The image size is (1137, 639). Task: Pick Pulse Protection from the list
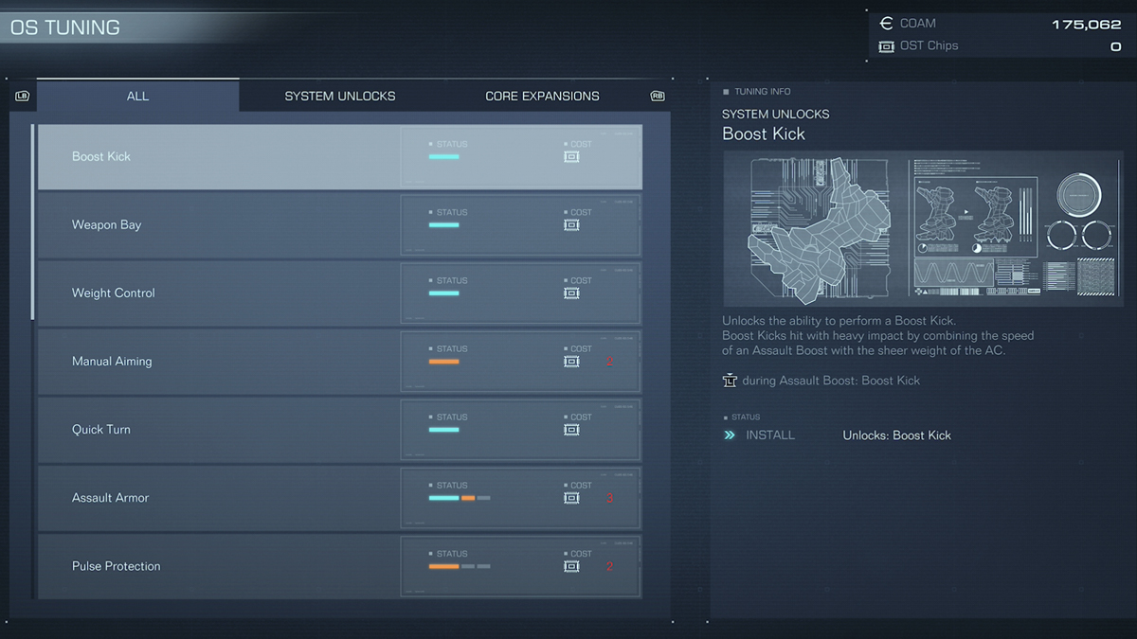[218, 566]
